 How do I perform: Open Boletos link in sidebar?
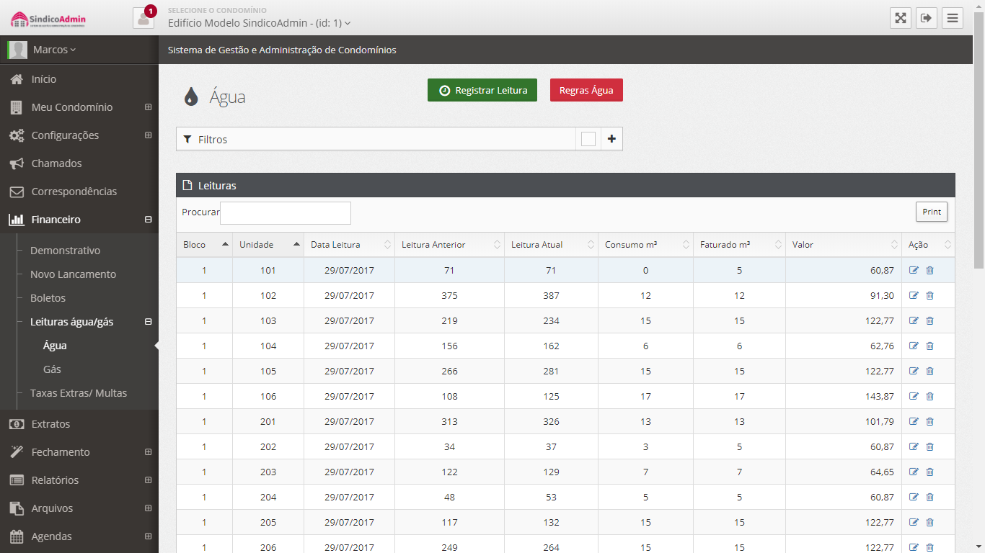(48, 298)
